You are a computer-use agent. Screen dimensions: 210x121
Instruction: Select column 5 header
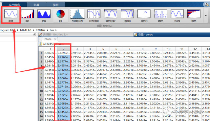click(x=103, y=49)
